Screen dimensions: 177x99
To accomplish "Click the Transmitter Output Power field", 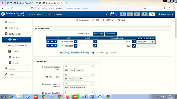I will pos(79,66).
